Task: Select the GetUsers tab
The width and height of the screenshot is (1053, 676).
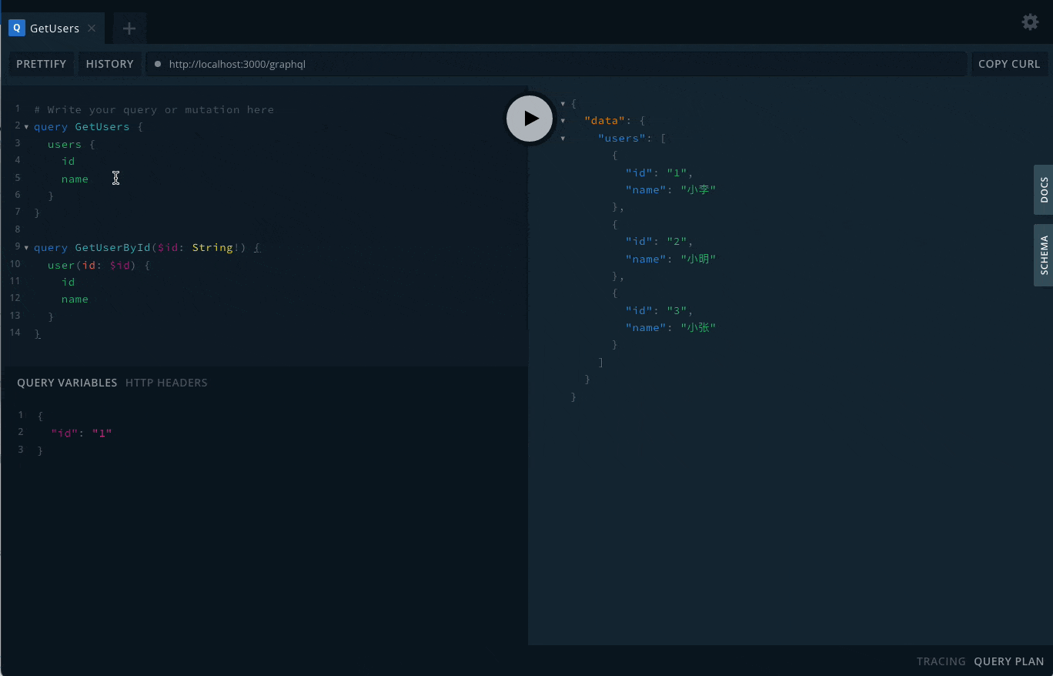Action: tap(52, 28)
